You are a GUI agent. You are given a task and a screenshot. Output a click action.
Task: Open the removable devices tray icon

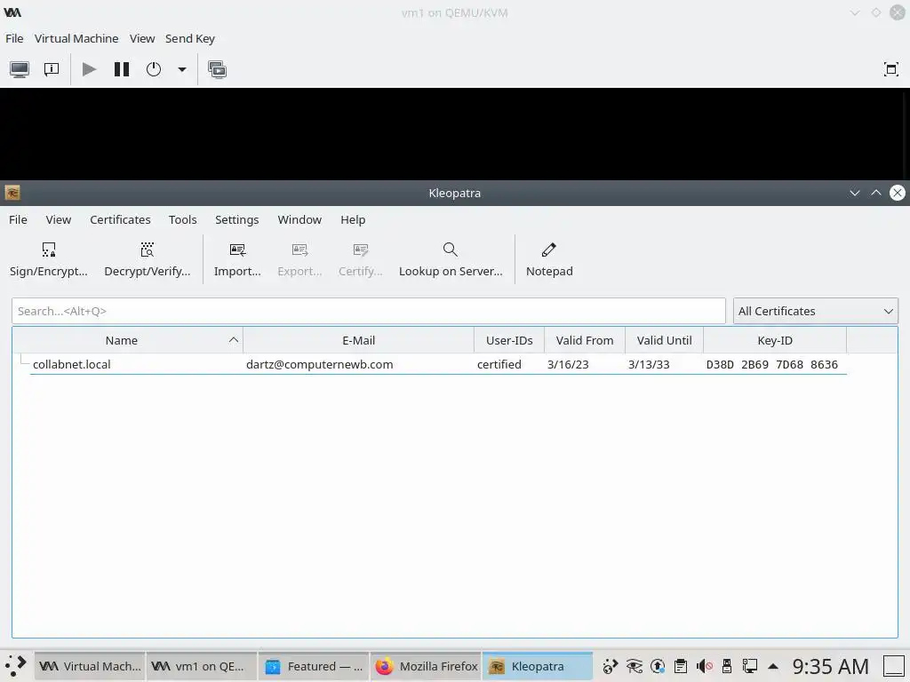727,666
